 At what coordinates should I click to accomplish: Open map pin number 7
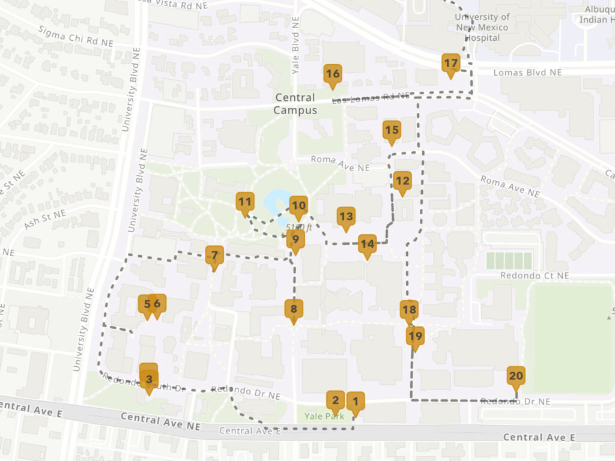pos(214,256)
